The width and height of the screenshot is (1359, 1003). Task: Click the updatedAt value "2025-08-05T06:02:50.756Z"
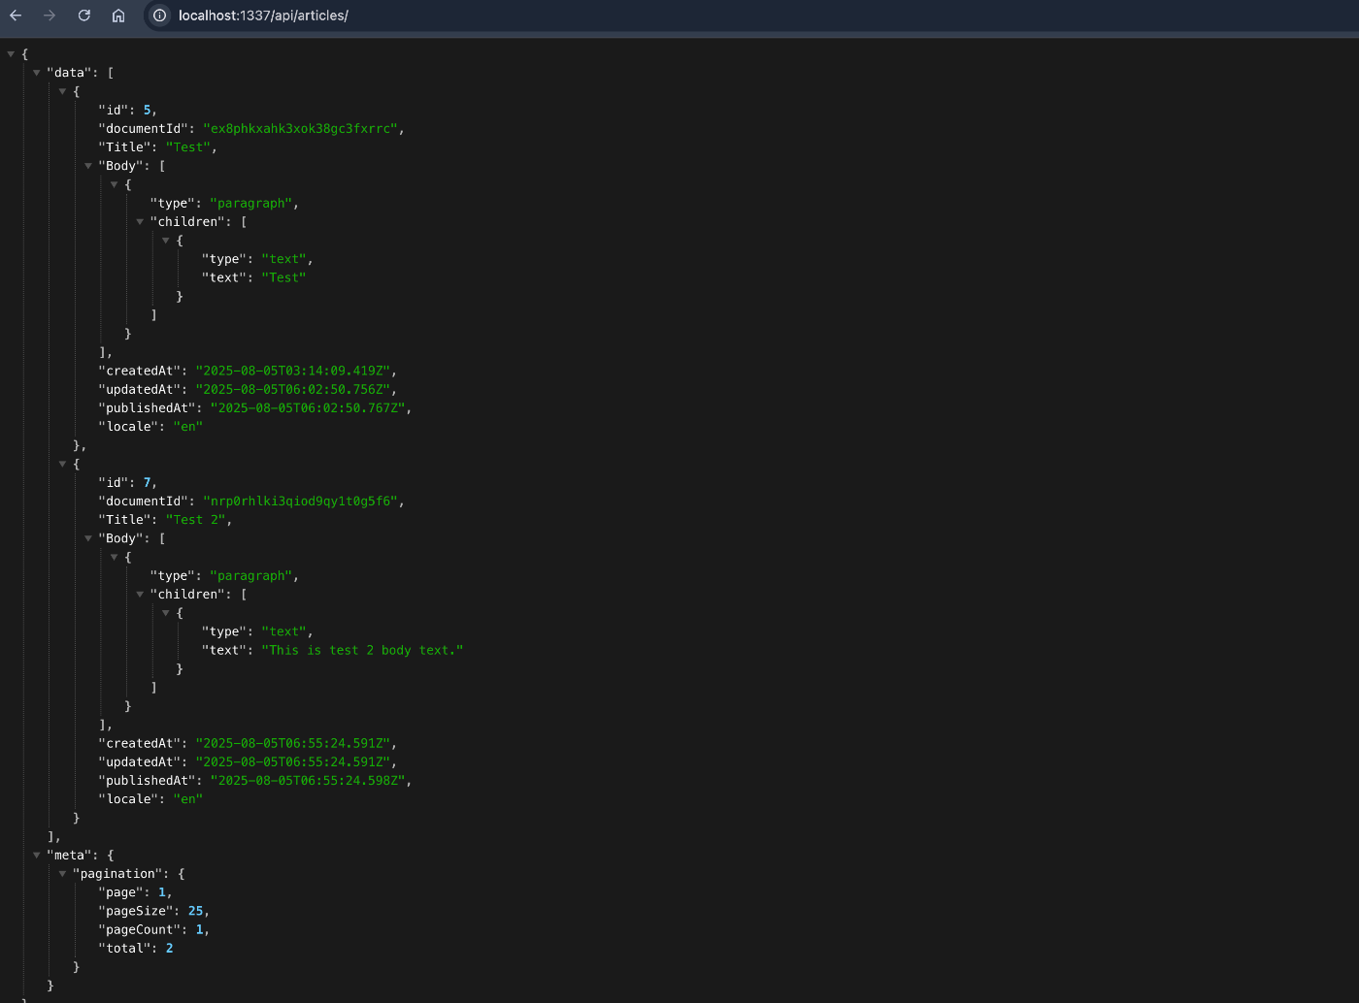(x=292, y=390)
